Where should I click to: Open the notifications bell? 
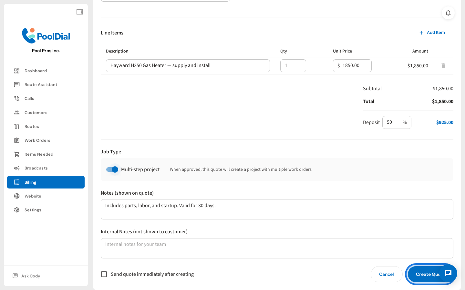448,13
